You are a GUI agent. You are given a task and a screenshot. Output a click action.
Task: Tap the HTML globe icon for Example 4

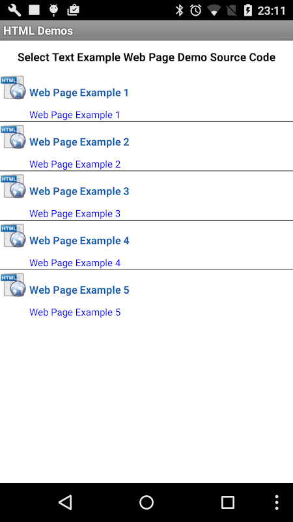click(13, 236)
